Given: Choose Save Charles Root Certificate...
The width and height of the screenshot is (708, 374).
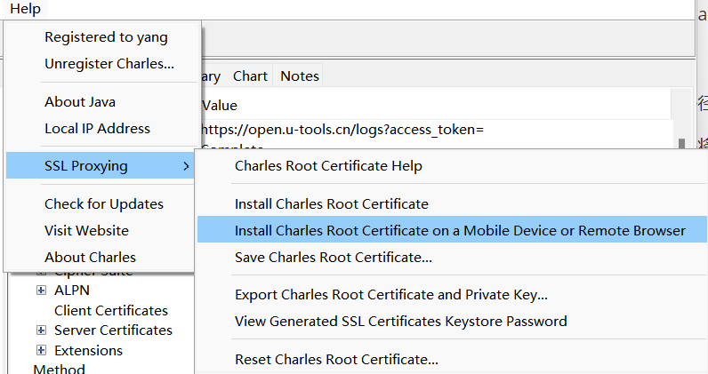Looking at the screenshot, I should click(x=334, y=257).
